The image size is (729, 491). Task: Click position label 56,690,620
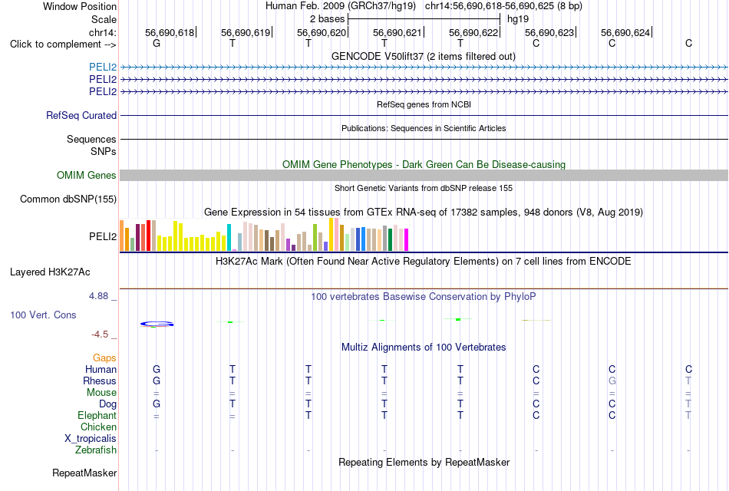click(x=322, y=32)
